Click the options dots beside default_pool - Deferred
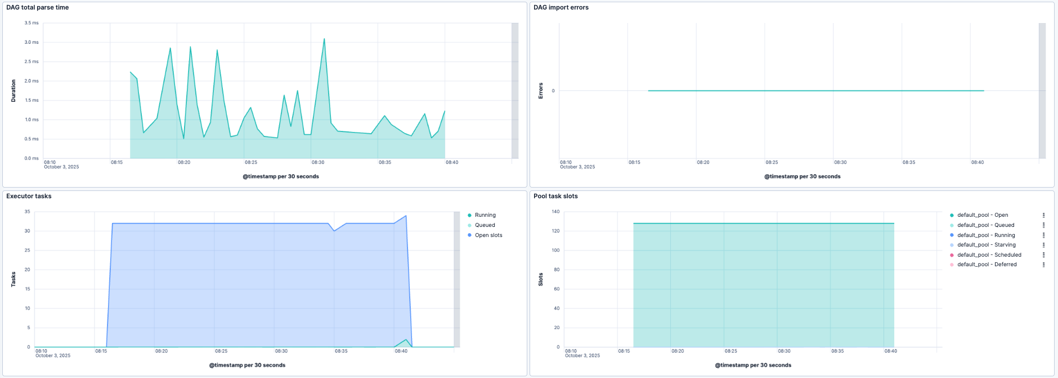Screen dimensions: 1058x378 point(1043,265)
